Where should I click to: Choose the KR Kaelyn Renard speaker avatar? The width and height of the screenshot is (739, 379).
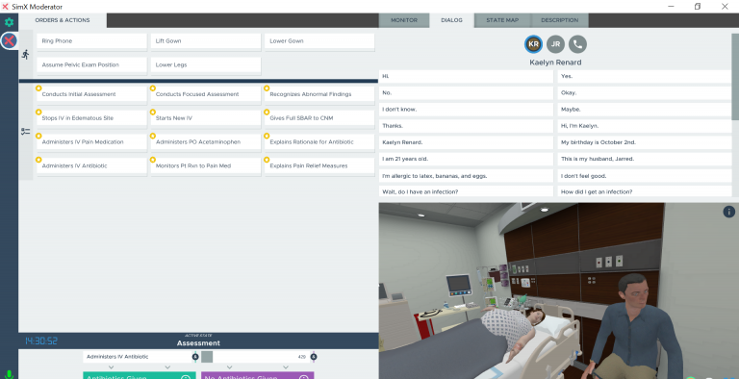[x=533, y=44]
